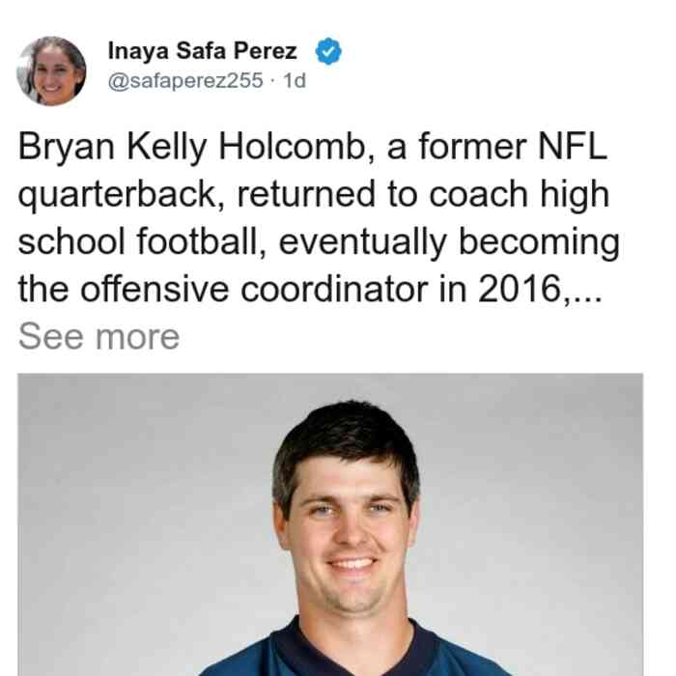This screenshot has height=676, width=676.
Task: Open Inaya Safa Perez's profile avatar
Action: pos(51,71)
